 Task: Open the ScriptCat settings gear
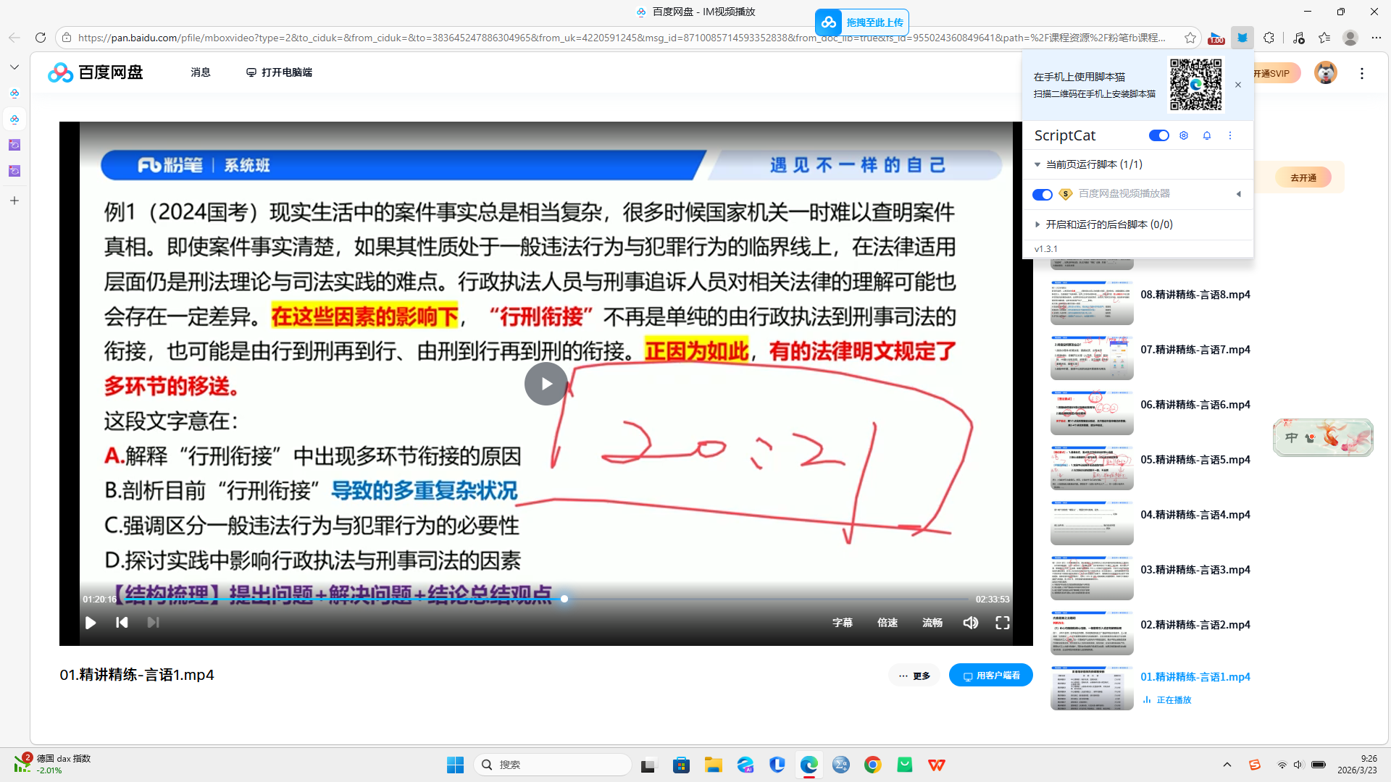1183,135
